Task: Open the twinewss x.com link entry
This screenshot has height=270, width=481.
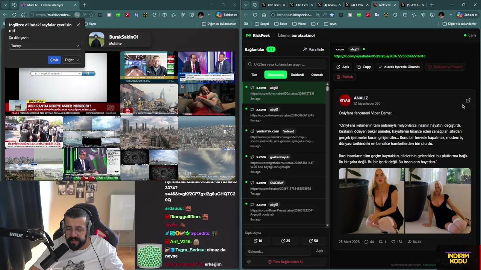Action: [284, 115]
